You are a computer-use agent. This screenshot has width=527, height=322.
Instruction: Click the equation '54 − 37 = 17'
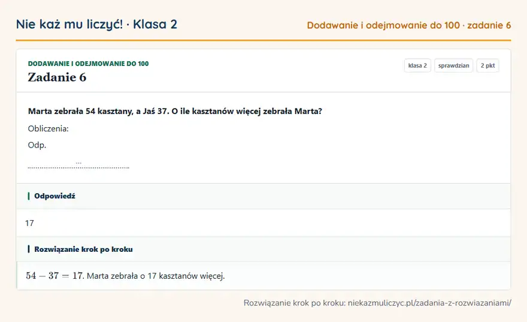(x=54, y=276)
